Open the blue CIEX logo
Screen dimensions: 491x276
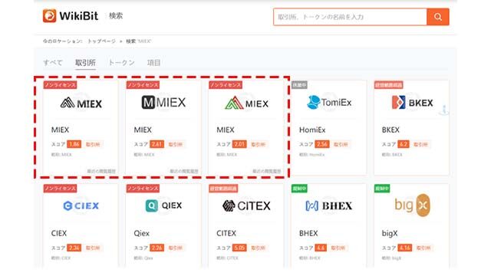click(81, 205)
